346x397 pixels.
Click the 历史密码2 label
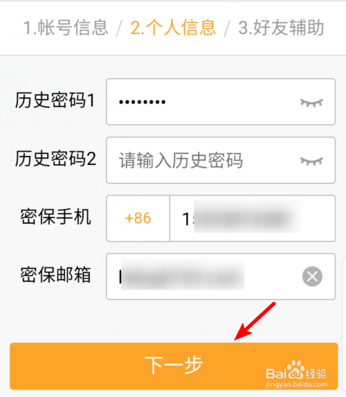tap(55, 159)
